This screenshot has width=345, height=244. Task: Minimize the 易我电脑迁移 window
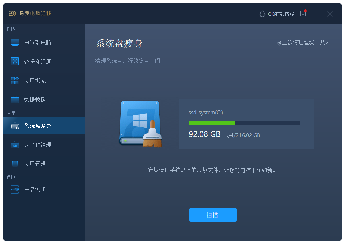pos(317,14)
